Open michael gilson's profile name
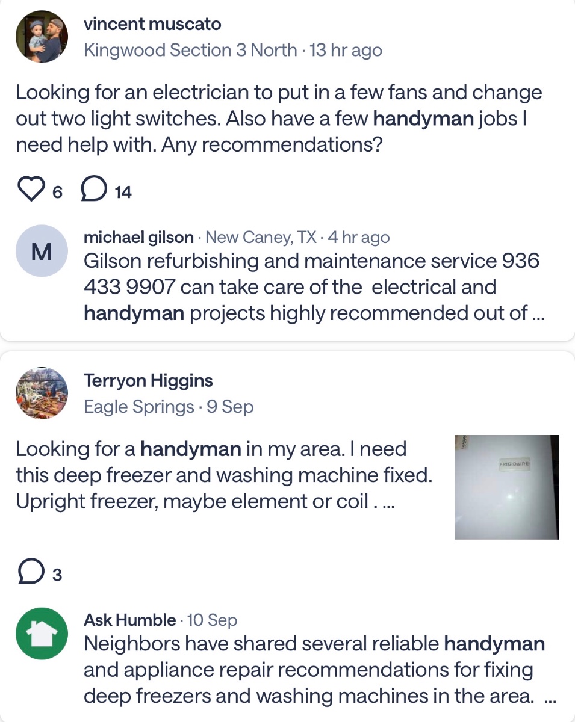This screenshot has width=575, height=722. 139,238
